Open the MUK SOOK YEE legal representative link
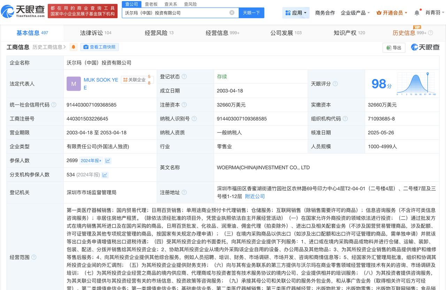Screen dimensions: 446x290 (101, 84)
